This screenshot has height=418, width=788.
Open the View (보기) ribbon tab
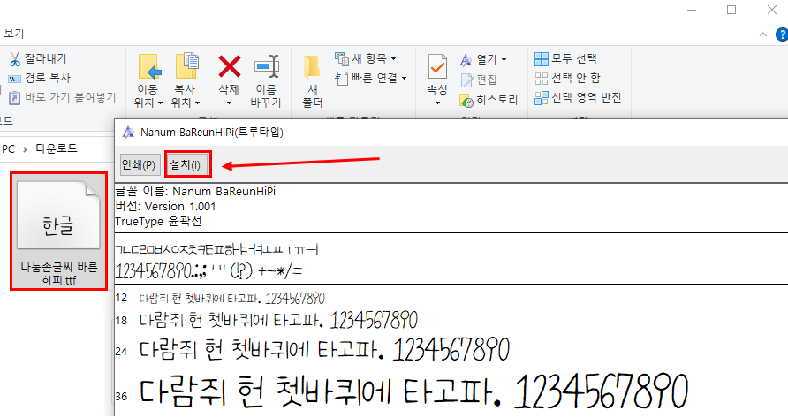13,34
